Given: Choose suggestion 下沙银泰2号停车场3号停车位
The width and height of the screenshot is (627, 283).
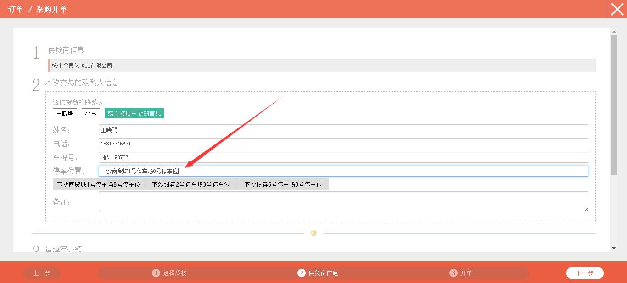Looking at the screenshot, I should click(191, 184).
